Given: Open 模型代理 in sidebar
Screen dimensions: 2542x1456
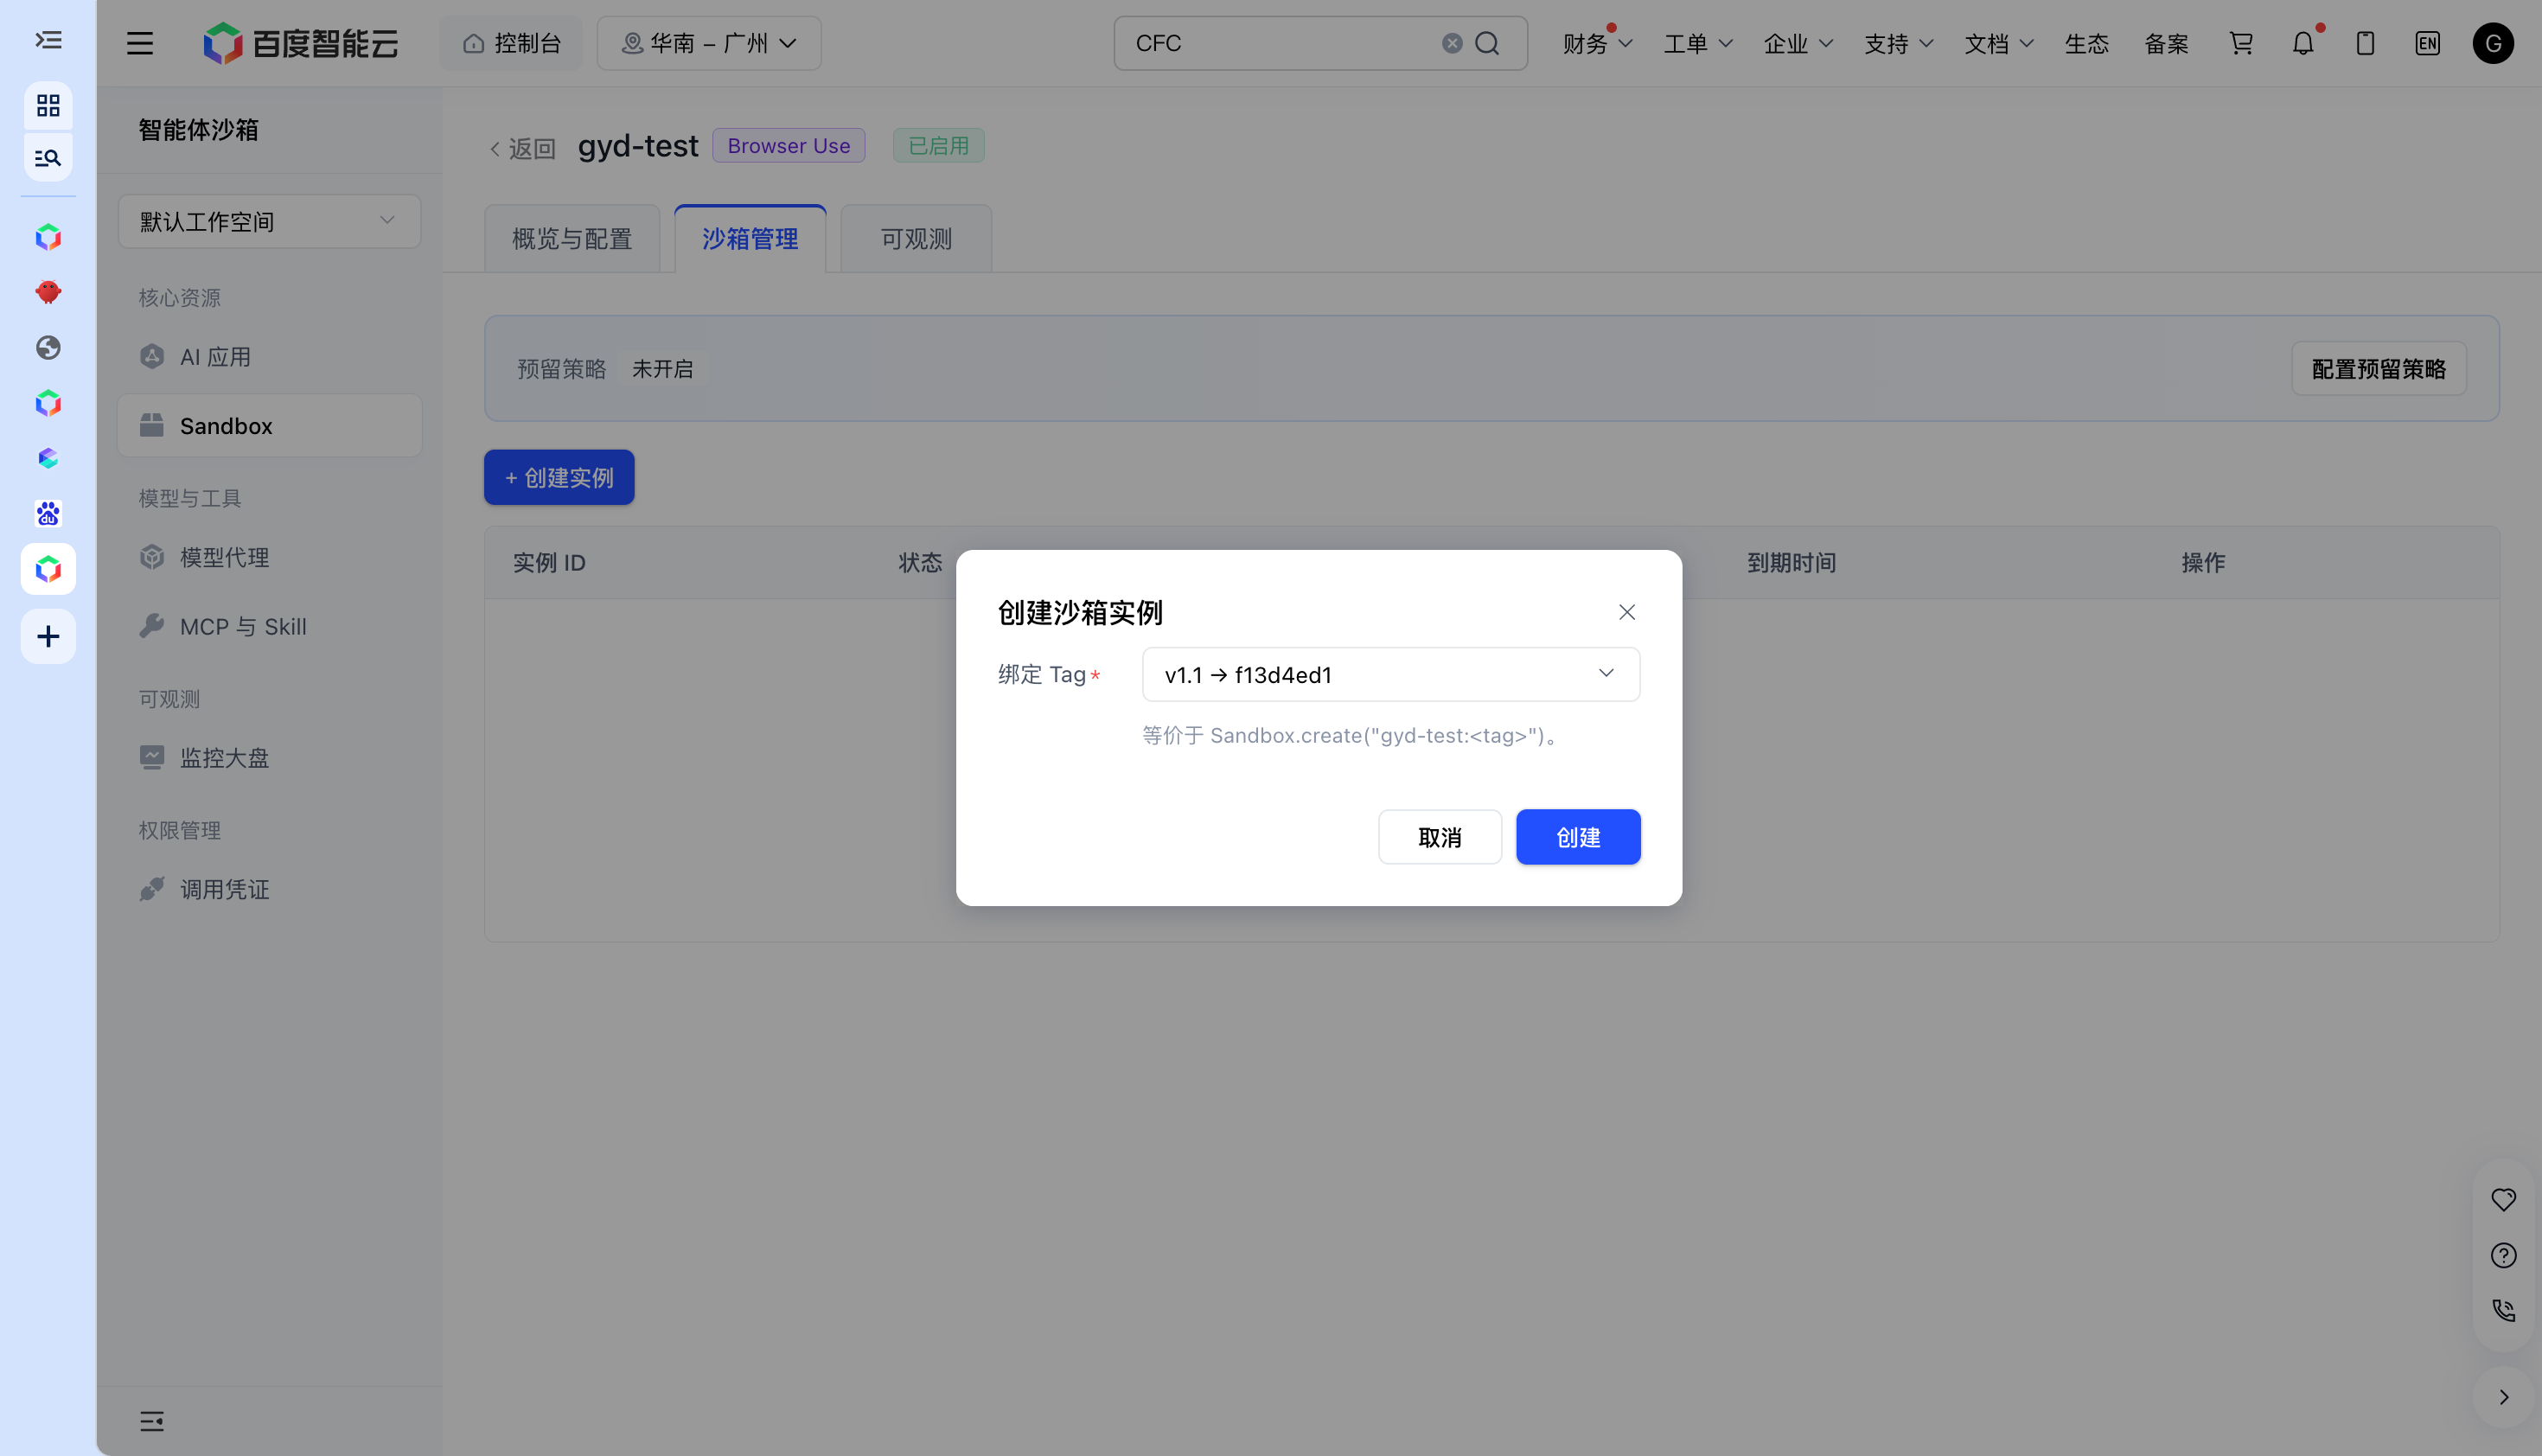Looking at the screenshot, I should (269, 557).
